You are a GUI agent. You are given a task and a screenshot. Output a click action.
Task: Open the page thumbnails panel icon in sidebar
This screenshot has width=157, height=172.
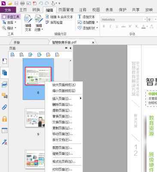point(4,72)
